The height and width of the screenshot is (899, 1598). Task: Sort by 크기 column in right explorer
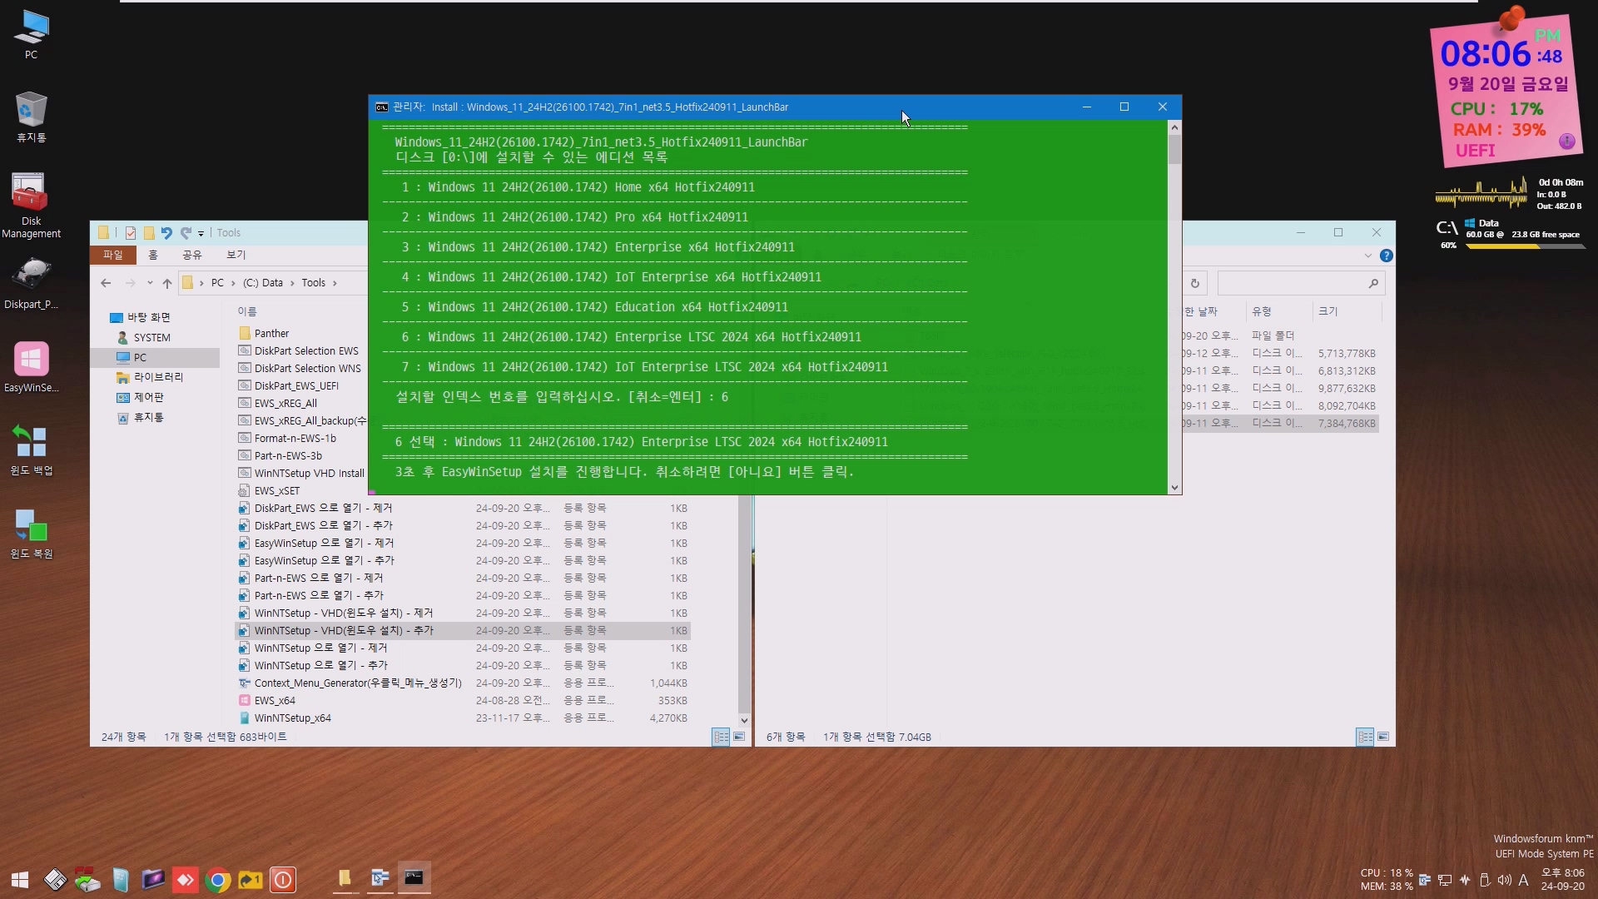(1328, 311)
